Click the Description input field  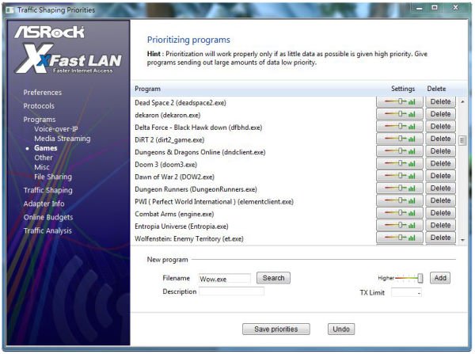coord(231,291)
